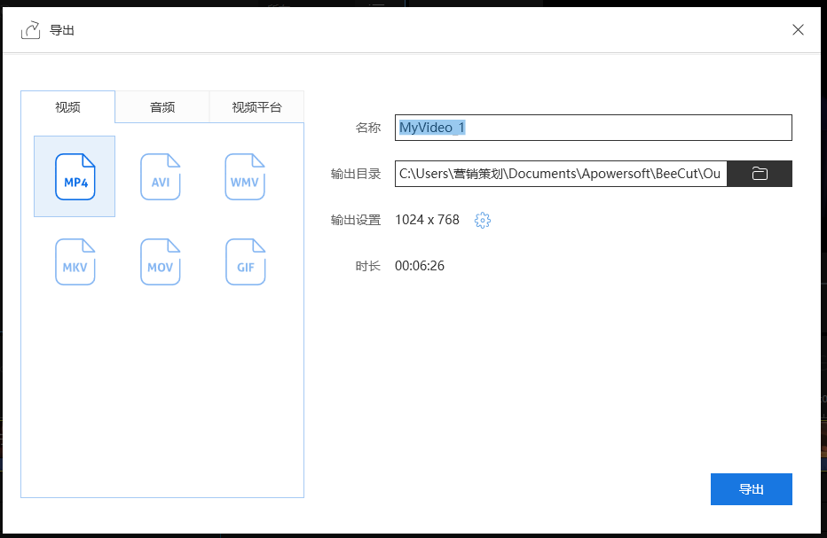The image size is (827, 538).
Task: Select the MKV format icon
Action: (75, 261)
